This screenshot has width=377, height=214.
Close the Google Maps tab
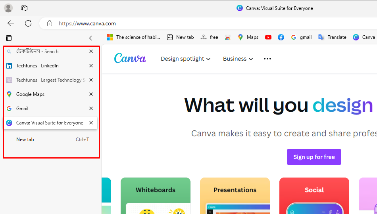(91, 94)
